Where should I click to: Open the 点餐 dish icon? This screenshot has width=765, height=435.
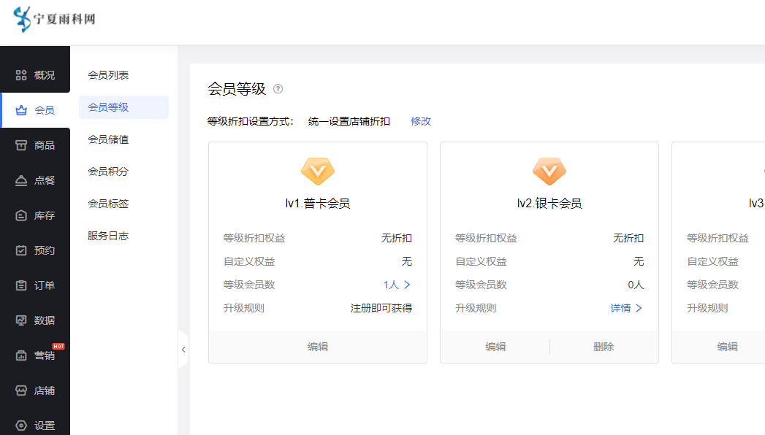click(21, 180)
